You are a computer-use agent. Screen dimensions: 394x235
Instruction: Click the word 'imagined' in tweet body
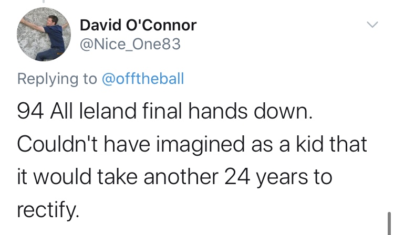pos(200,145)
